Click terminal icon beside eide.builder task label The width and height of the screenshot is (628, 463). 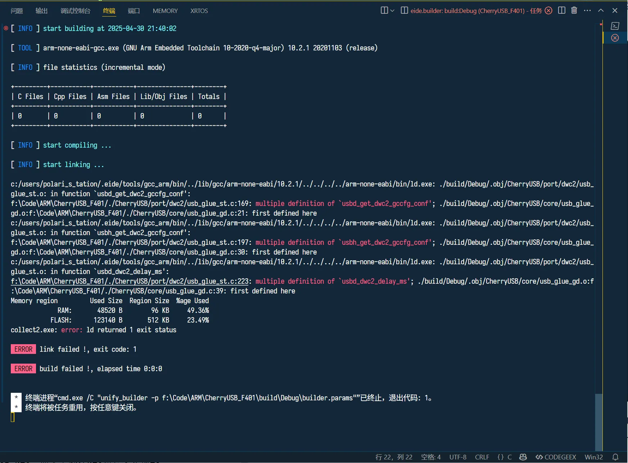pos(404,10)
